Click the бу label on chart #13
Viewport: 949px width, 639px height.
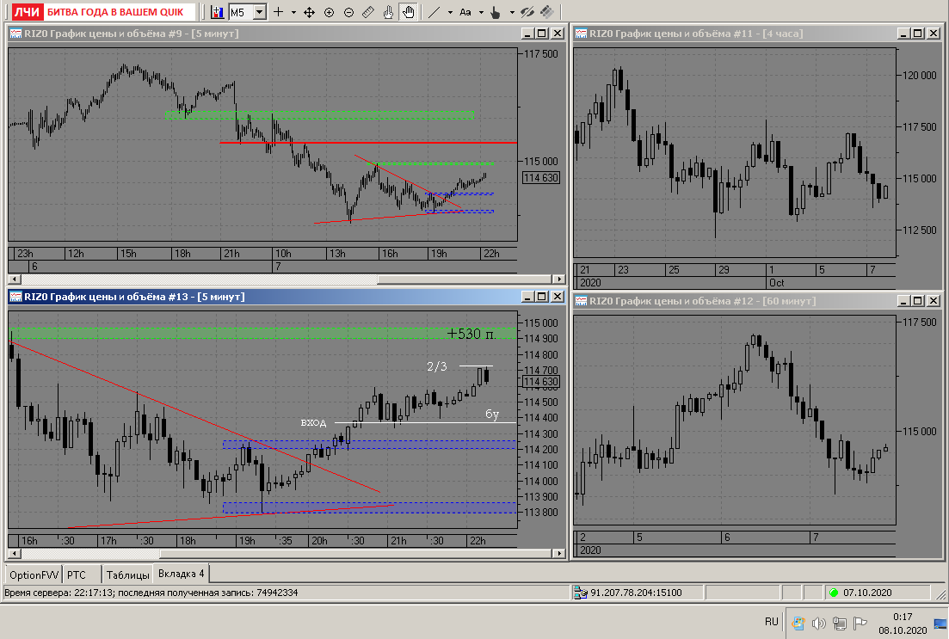492,414
